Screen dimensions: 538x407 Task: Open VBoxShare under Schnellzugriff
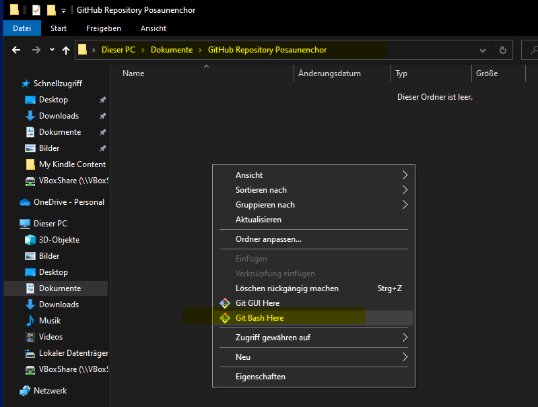73,181
